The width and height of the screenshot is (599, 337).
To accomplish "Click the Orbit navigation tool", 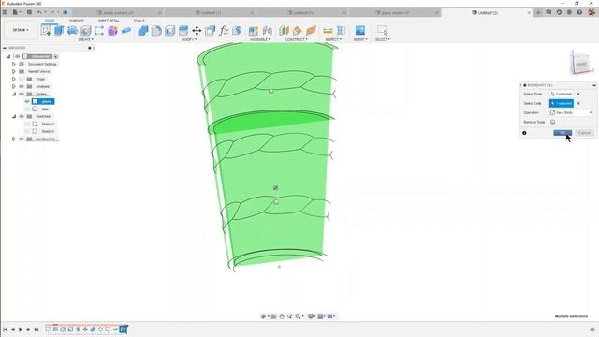I will [x=263, y=316].
